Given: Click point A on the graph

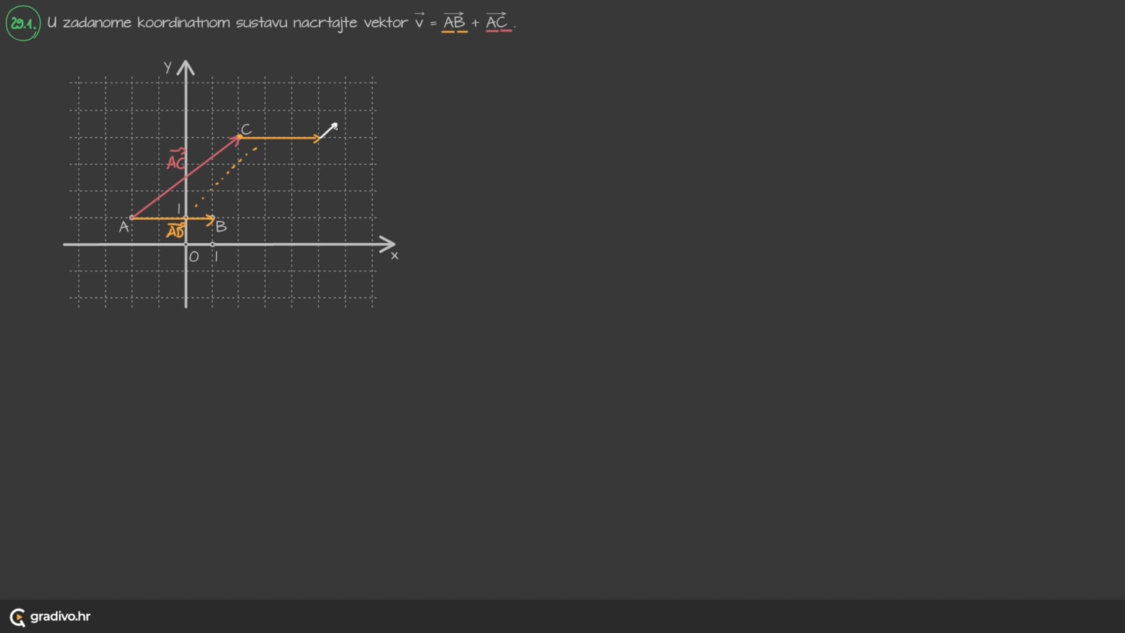Looking at the screenshot, I should (131, 218).
